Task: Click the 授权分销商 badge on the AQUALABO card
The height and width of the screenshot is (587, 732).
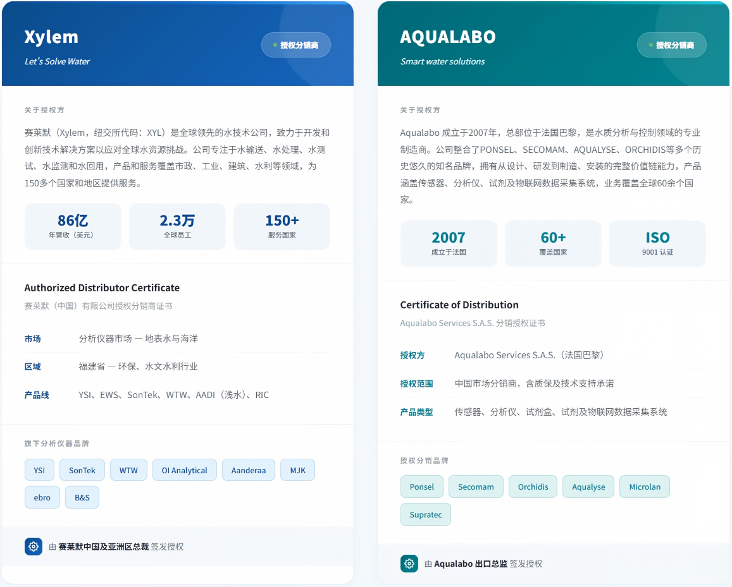Action: click(x=671, y=45)
